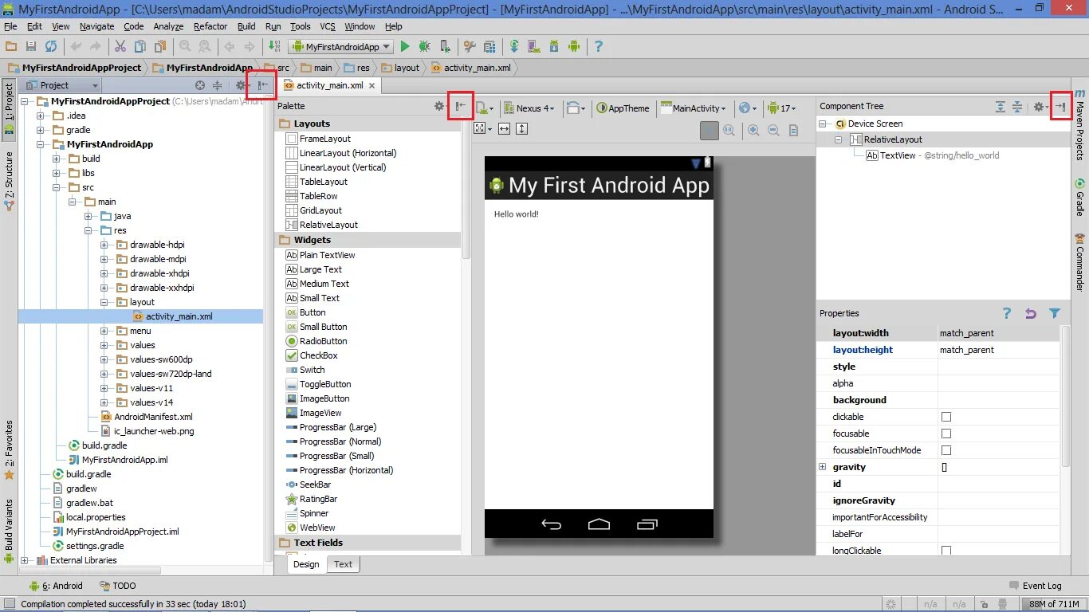The width and height of the screenshot is (1089, 612).
Task: Open the Refactor menu
Action: (x=210, y=26)
